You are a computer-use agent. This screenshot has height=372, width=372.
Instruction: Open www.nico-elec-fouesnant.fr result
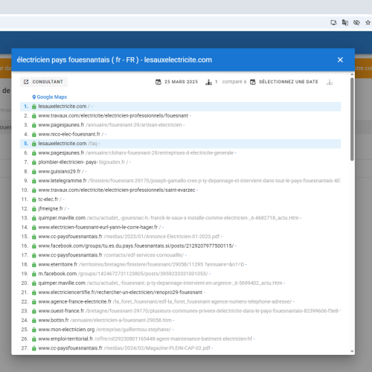pos(69,134)
